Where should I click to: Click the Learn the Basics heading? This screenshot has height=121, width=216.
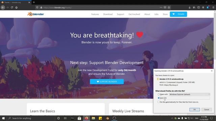43,111
